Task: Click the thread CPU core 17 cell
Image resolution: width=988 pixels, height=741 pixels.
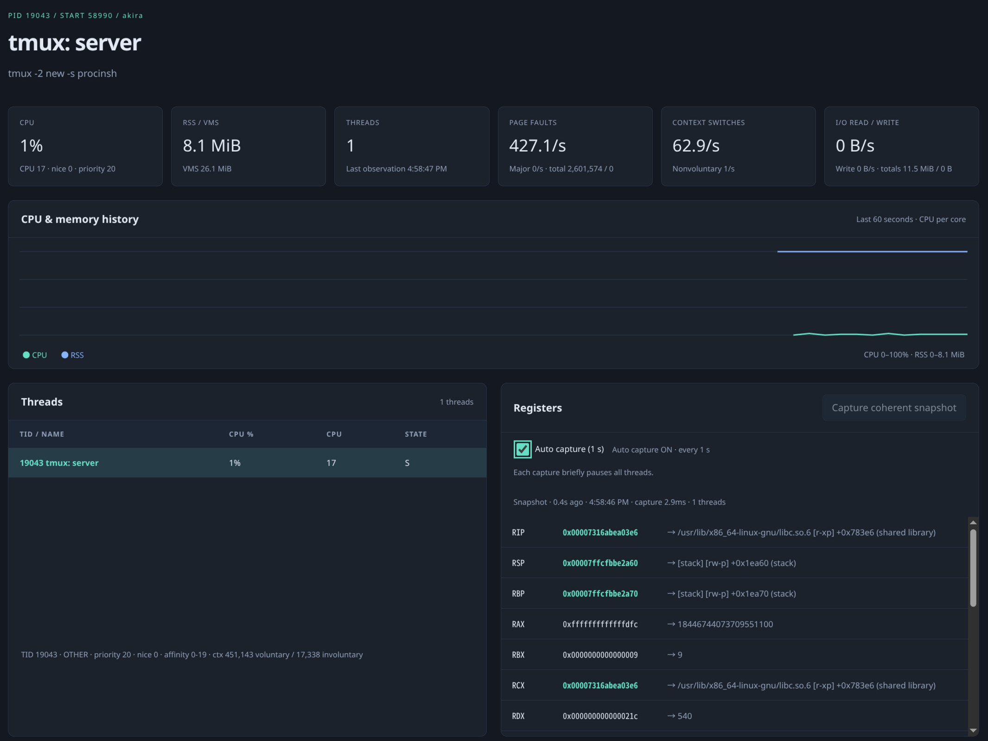Action: (331, 463)
